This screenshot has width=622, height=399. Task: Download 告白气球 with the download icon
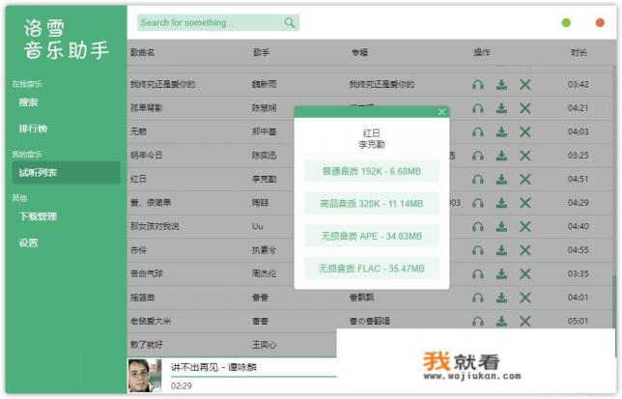pos(501,273)
